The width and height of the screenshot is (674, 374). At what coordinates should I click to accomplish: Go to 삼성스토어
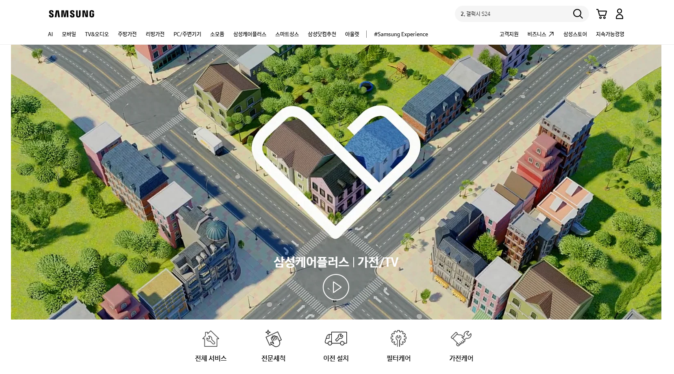[x=575, y=34]
